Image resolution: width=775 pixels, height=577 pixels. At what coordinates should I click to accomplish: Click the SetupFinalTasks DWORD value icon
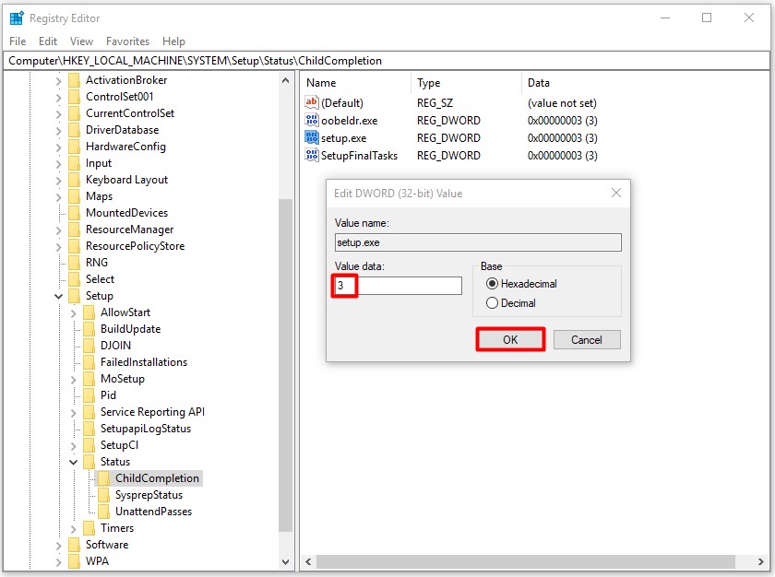click(312, 156)
